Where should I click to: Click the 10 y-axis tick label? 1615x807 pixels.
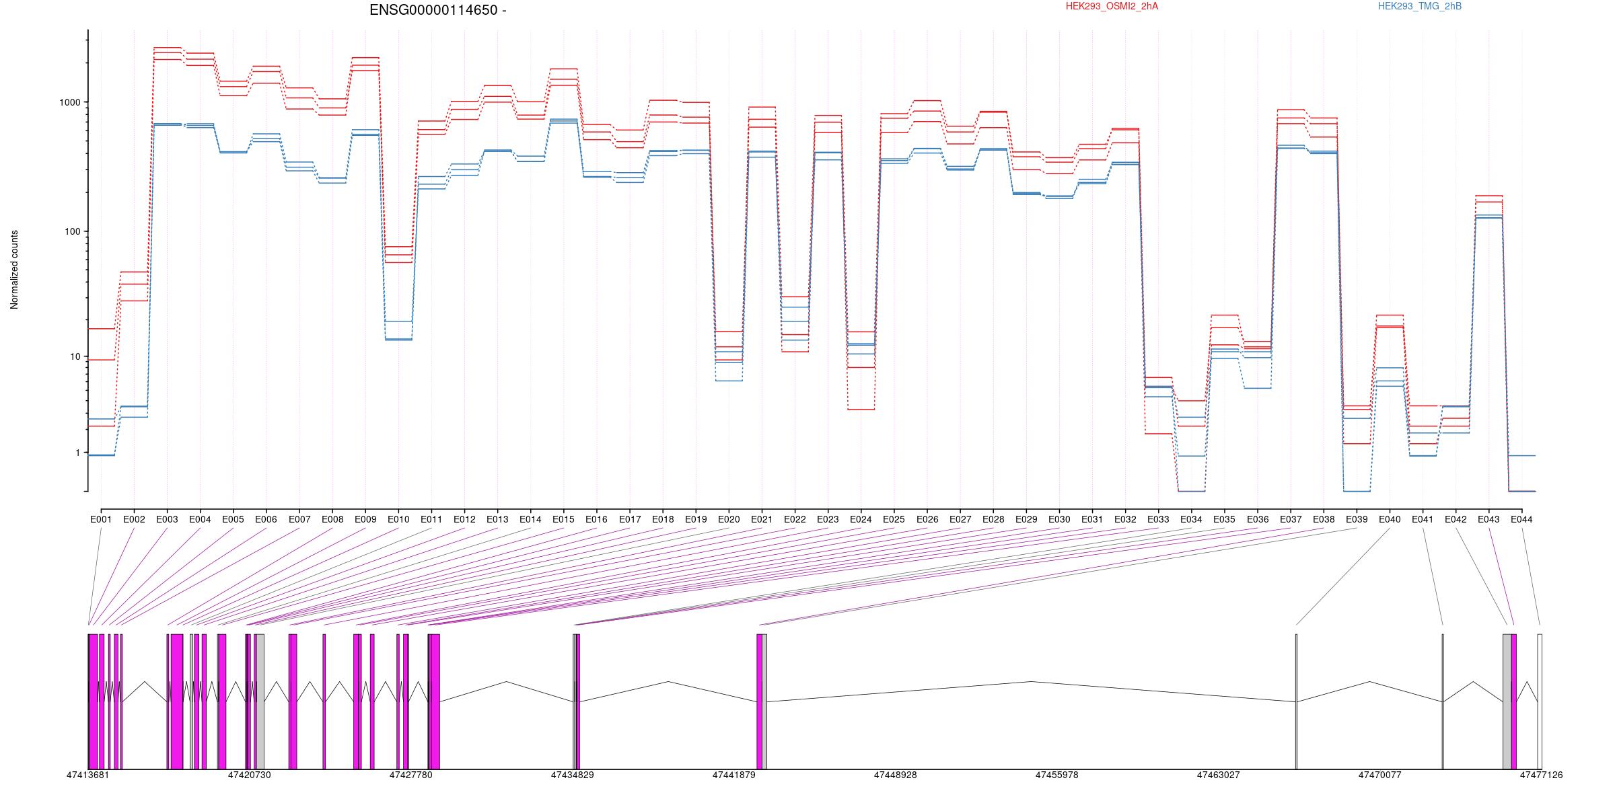75,356
